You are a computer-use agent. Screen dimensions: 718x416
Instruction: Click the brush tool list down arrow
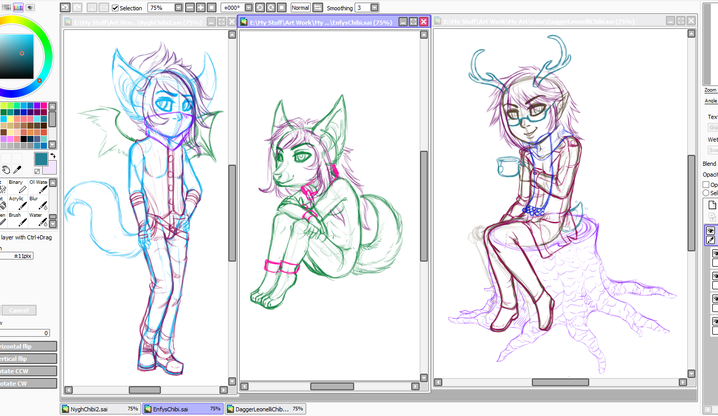coord(53,224)
